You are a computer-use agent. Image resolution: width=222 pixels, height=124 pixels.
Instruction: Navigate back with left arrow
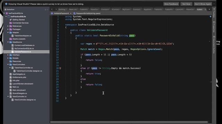pyautogui.click(x=52, y=9)
